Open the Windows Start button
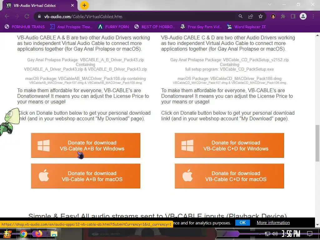 pos(8,234)
